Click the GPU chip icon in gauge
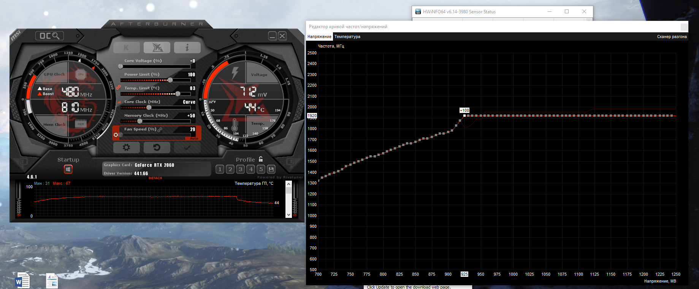This screenshot has width=699, height=289. (81, 74)
